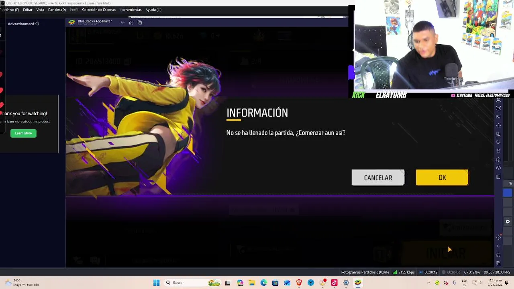Click the Fotogramas Perdidos status text

click(365, 272)
